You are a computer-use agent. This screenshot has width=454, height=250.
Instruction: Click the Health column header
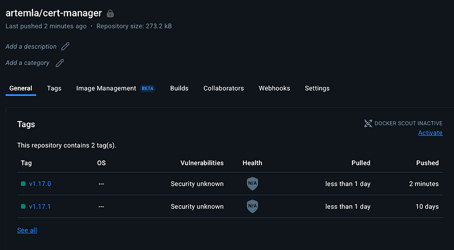pos(252,163)
